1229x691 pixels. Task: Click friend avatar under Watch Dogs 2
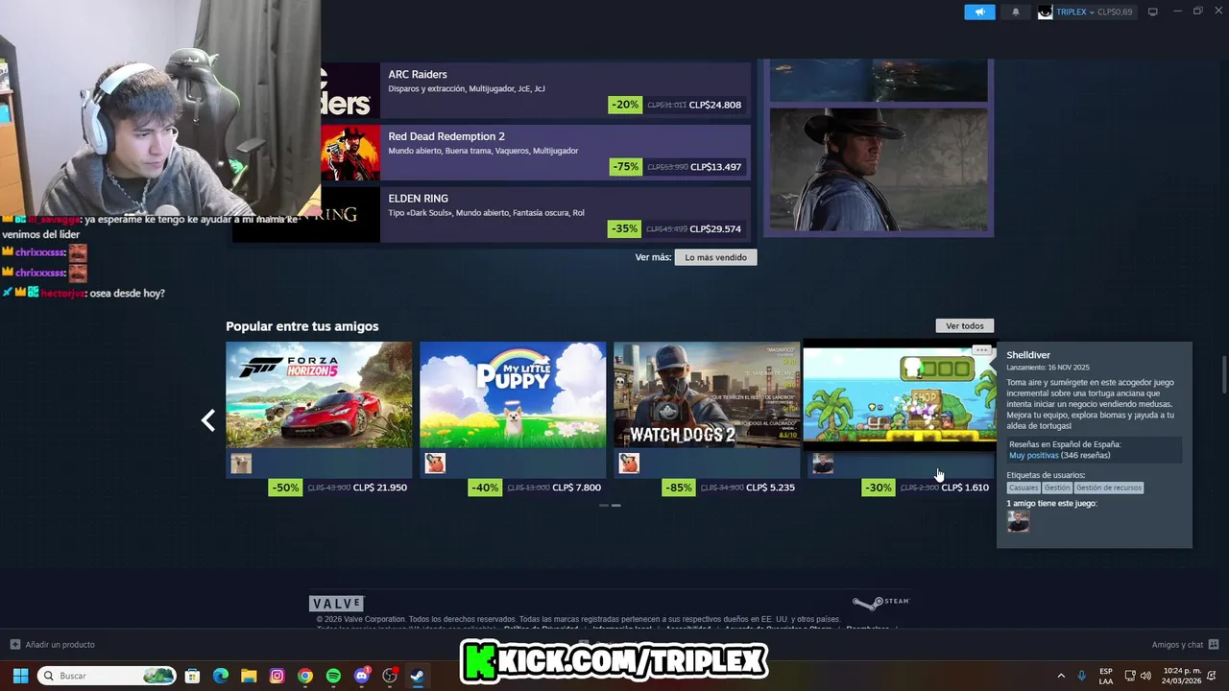pos(629,464)
